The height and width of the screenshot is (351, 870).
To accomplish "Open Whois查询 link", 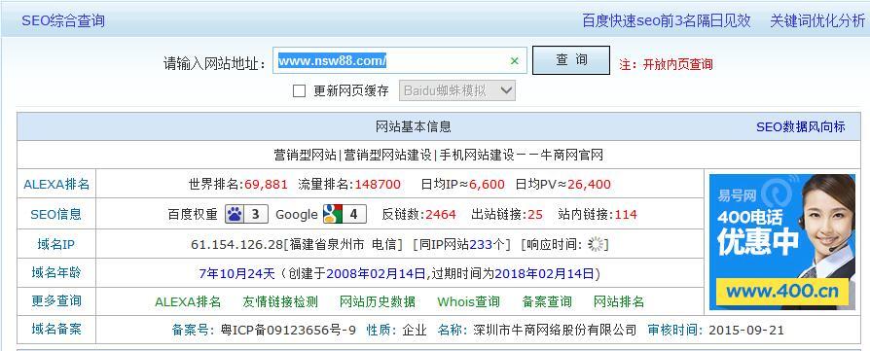I will 468,301.
